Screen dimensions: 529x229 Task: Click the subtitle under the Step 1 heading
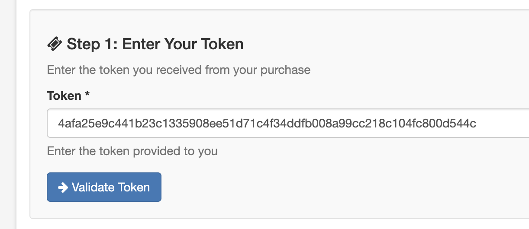[178, 70]
